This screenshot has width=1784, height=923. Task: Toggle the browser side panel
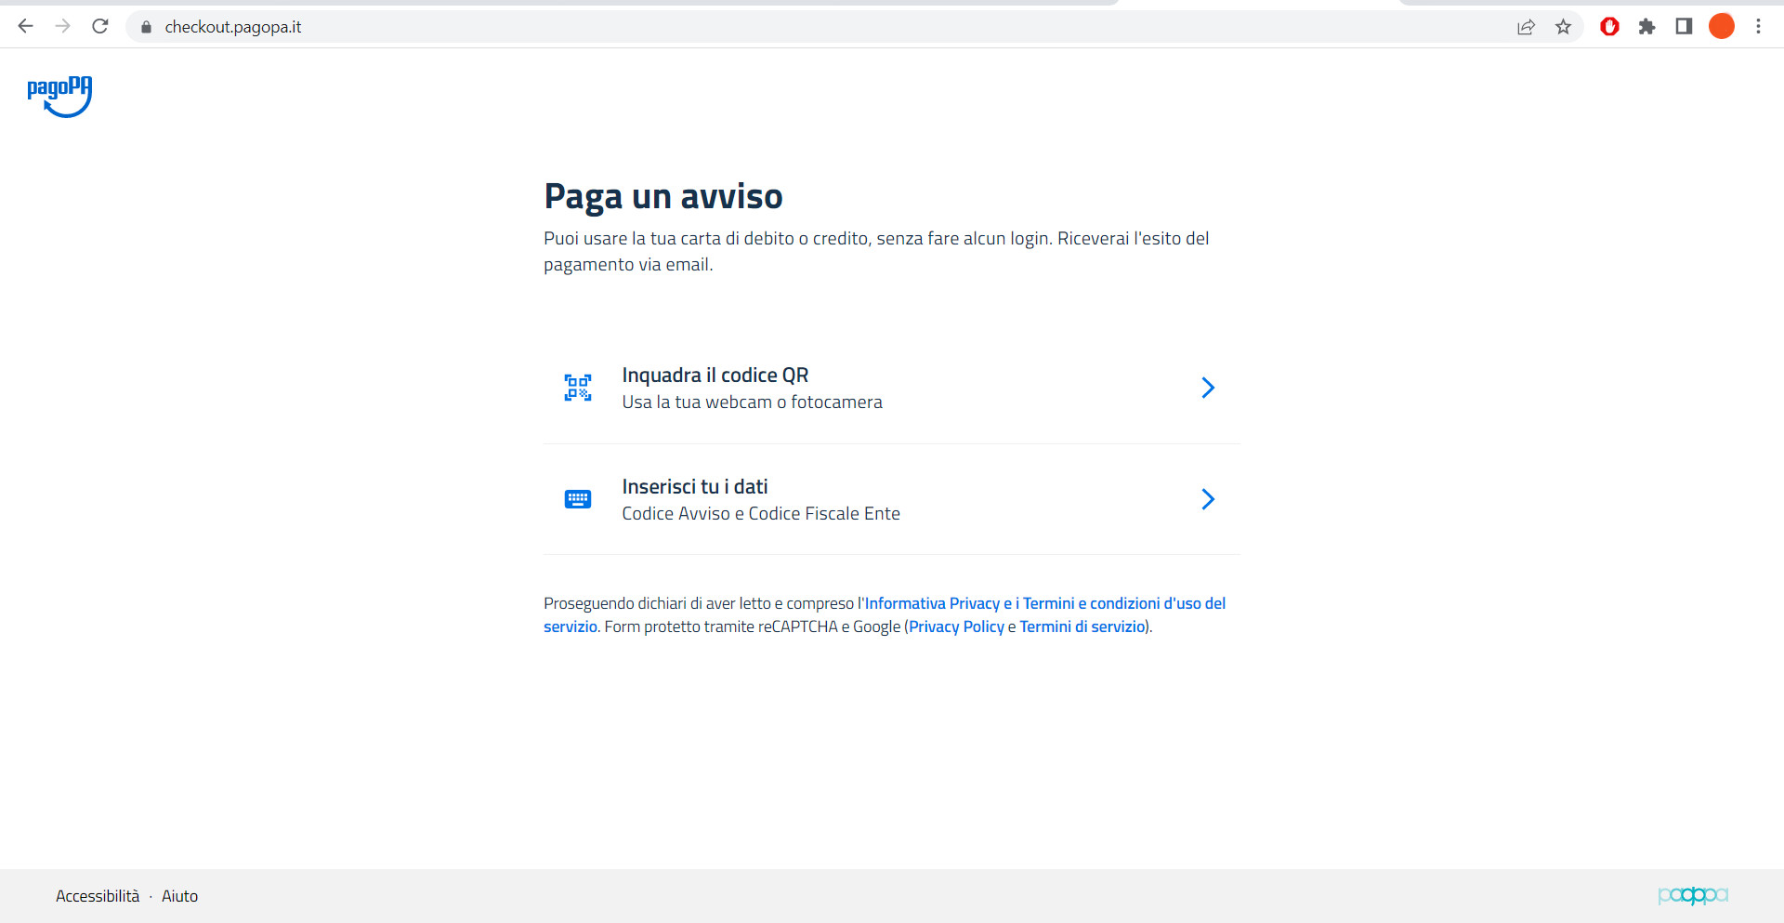tap(1684, 27)
